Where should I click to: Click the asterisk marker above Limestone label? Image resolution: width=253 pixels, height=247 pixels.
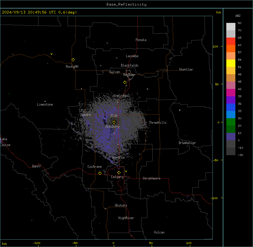click(x=45, y=101)
